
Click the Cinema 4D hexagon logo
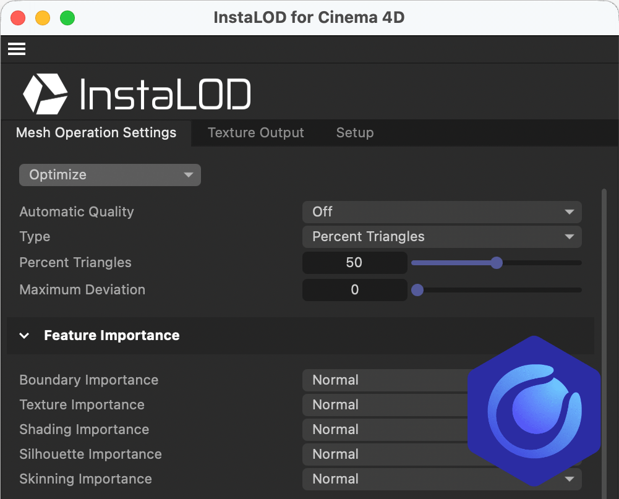coord(534,411)
